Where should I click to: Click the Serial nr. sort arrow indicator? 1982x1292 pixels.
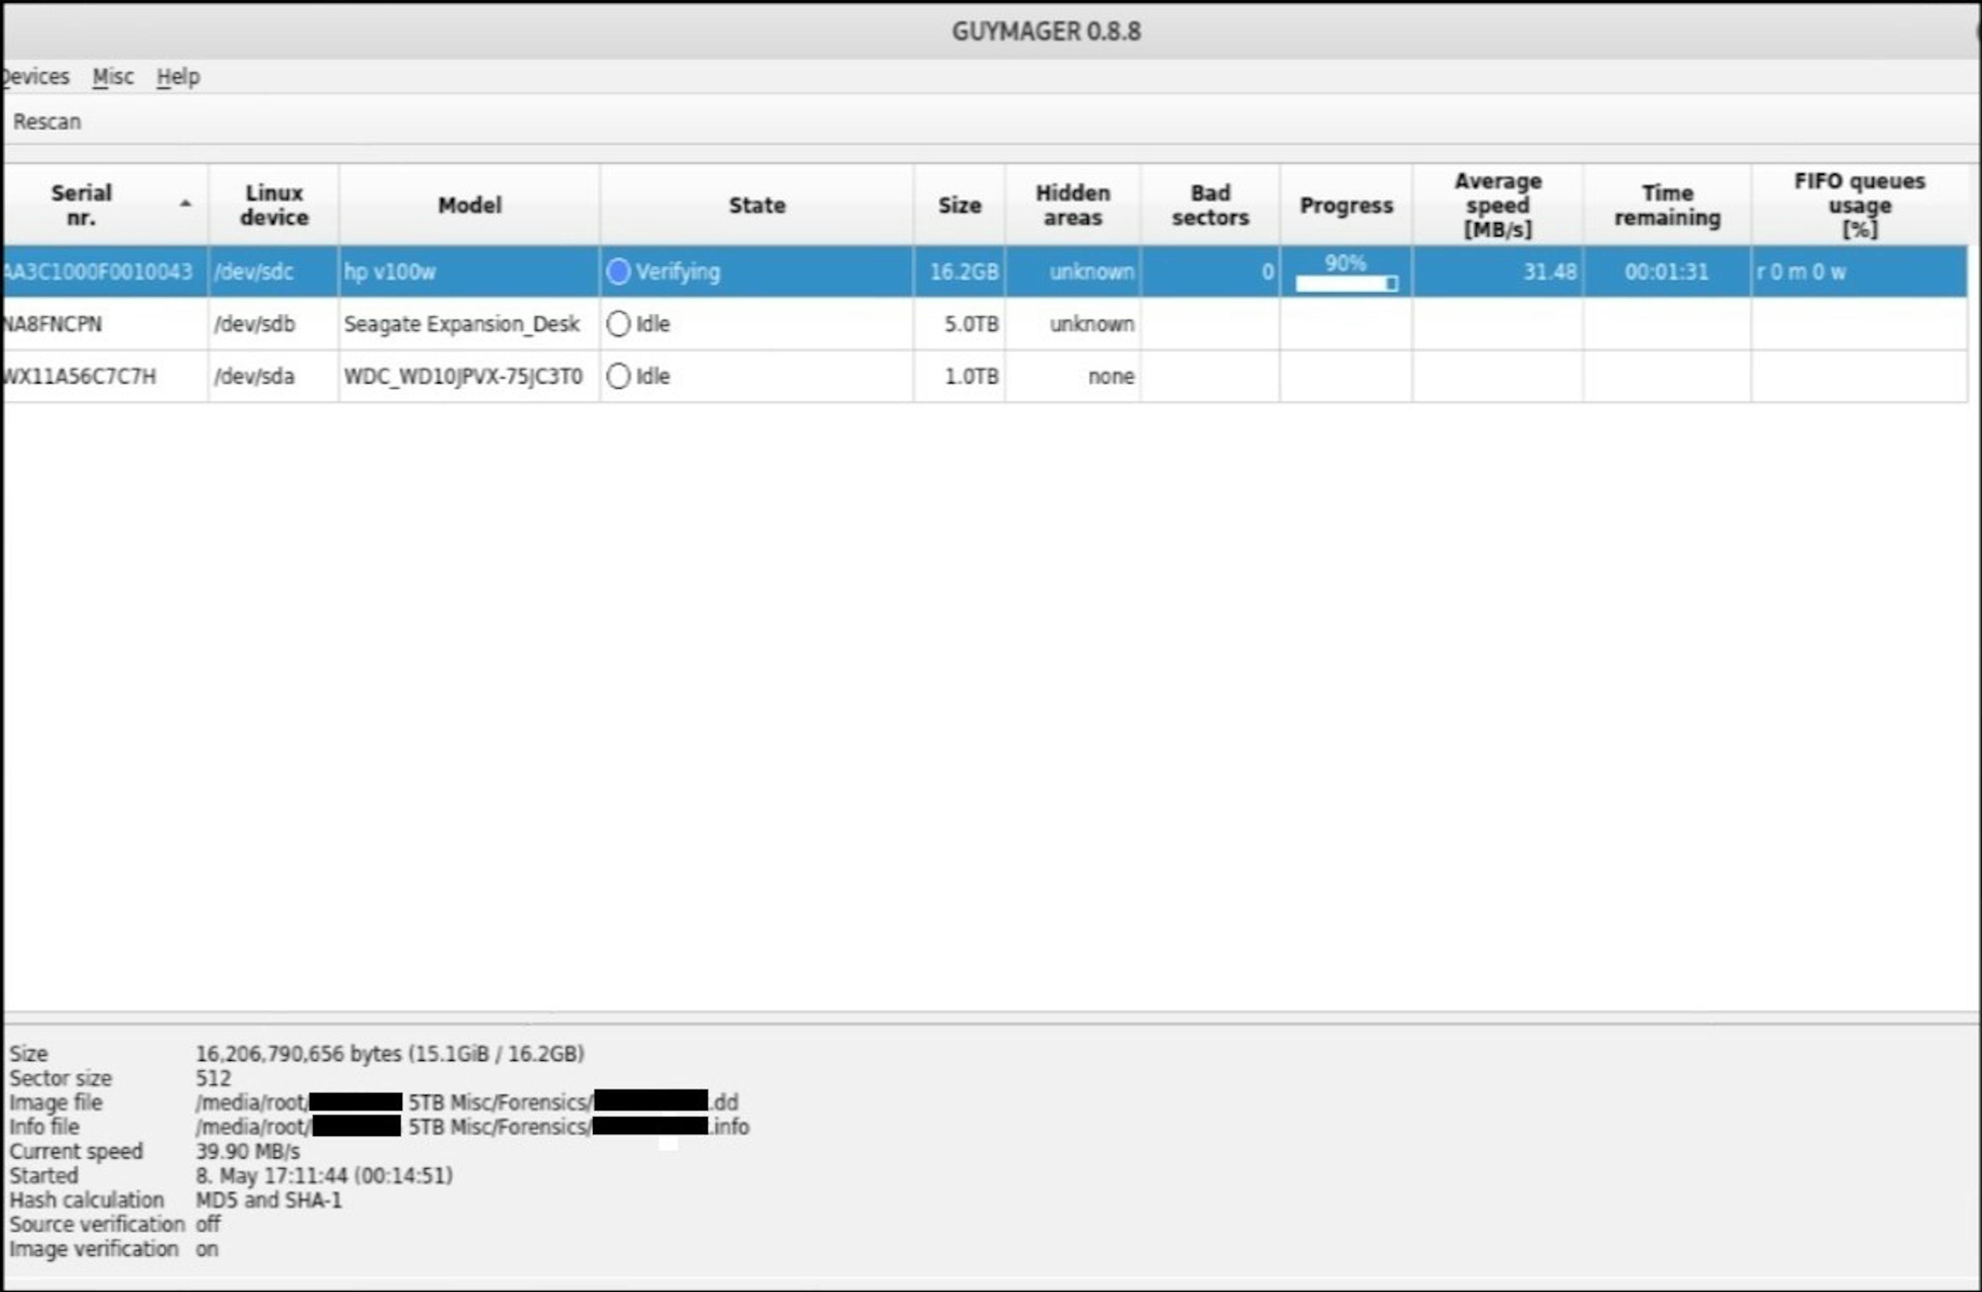tap(186, 203)
